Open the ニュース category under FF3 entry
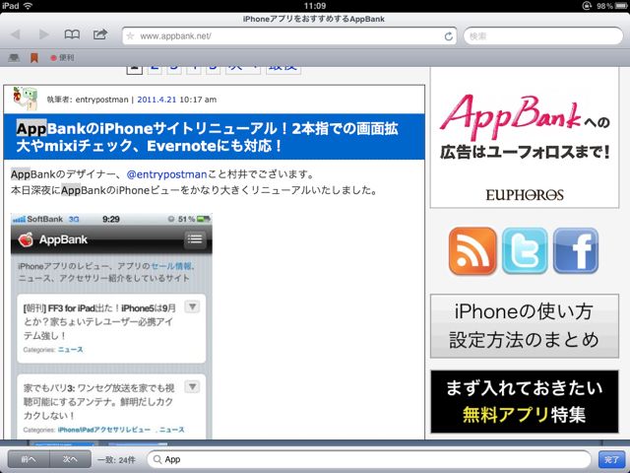Screen dimensions: 630x473 tap(70, 350)
